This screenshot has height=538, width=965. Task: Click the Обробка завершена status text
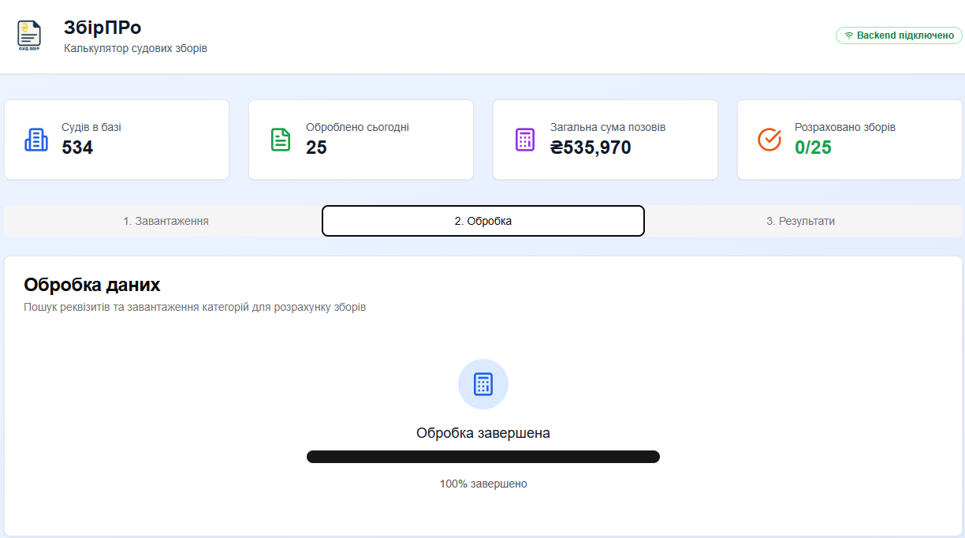coord(483,433)
